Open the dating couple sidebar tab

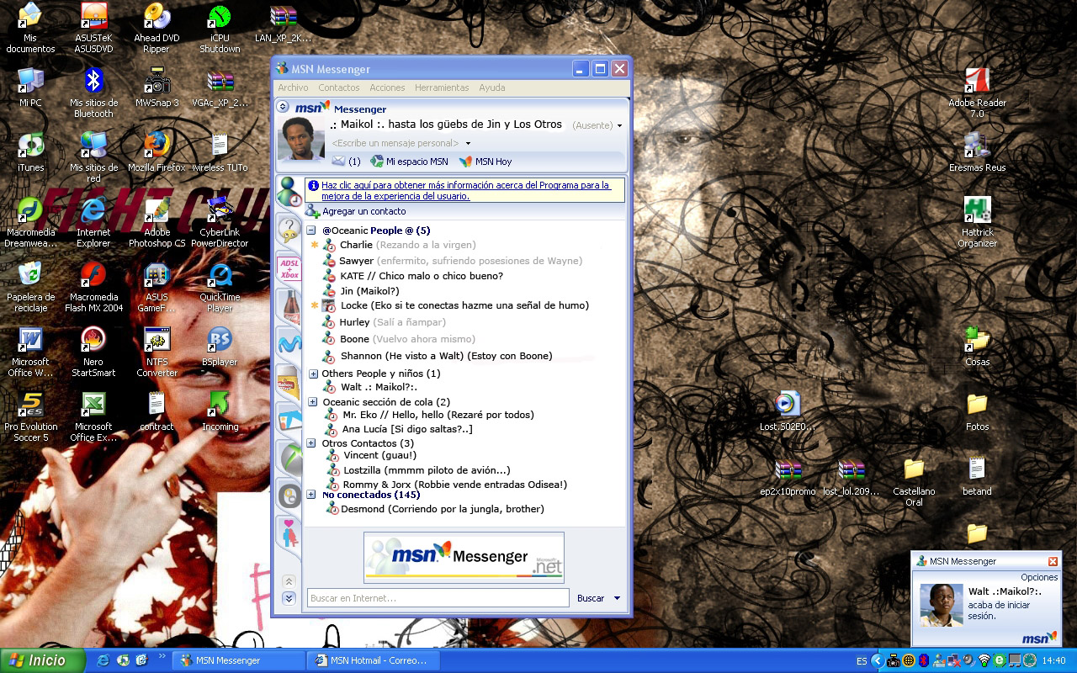pyautogui.click(x=289, y=533)
